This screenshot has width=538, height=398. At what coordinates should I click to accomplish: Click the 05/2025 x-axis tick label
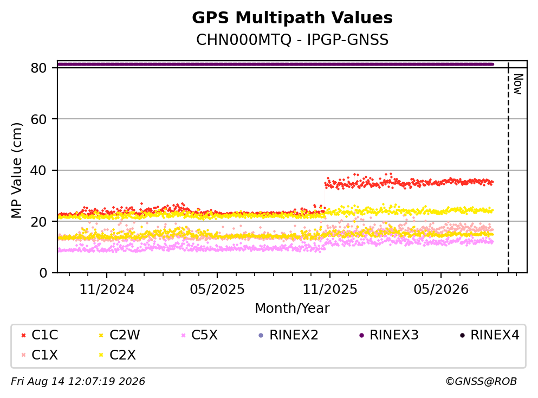pos(217,290)
